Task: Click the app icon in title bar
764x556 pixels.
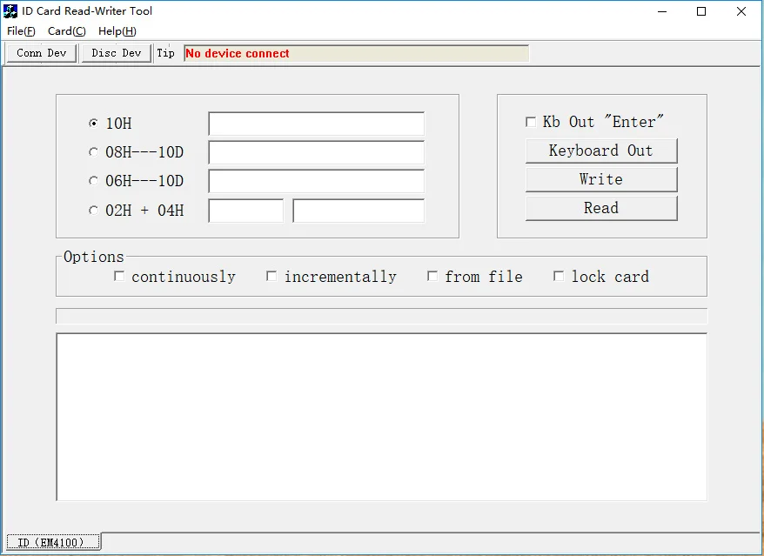Action: (10, 11)
